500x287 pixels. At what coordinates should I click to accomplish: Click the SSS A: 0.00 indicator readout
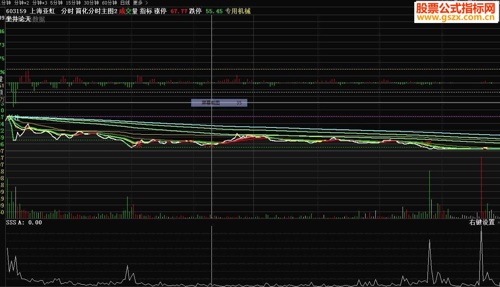pyautogui.click(x=24, y=223)
